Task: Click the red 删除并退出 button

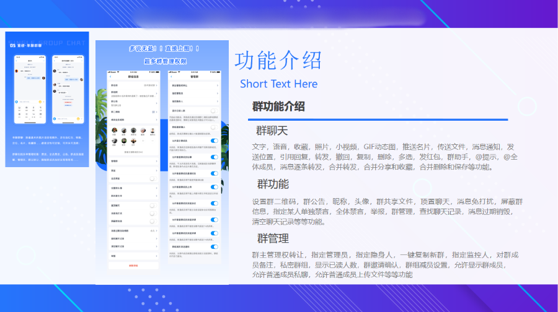Action: 133,265
